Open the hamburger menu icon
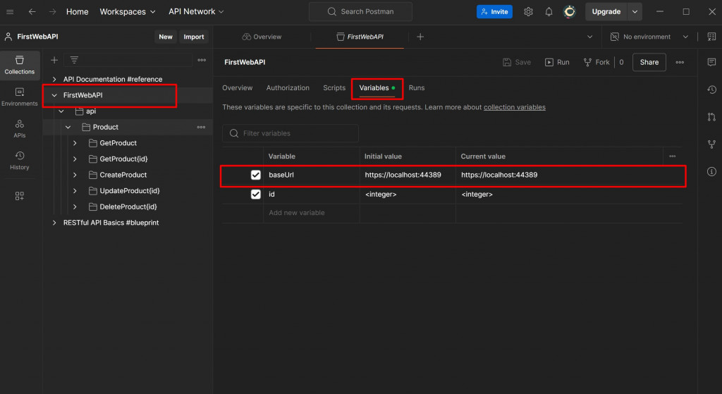This screenshot has height=394, width=722. (10, 11)
